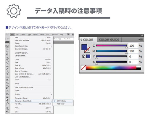Screen dimensions: 148x116
Task: Select the Eyedropper tool
Action: click(x=7, y=103)
